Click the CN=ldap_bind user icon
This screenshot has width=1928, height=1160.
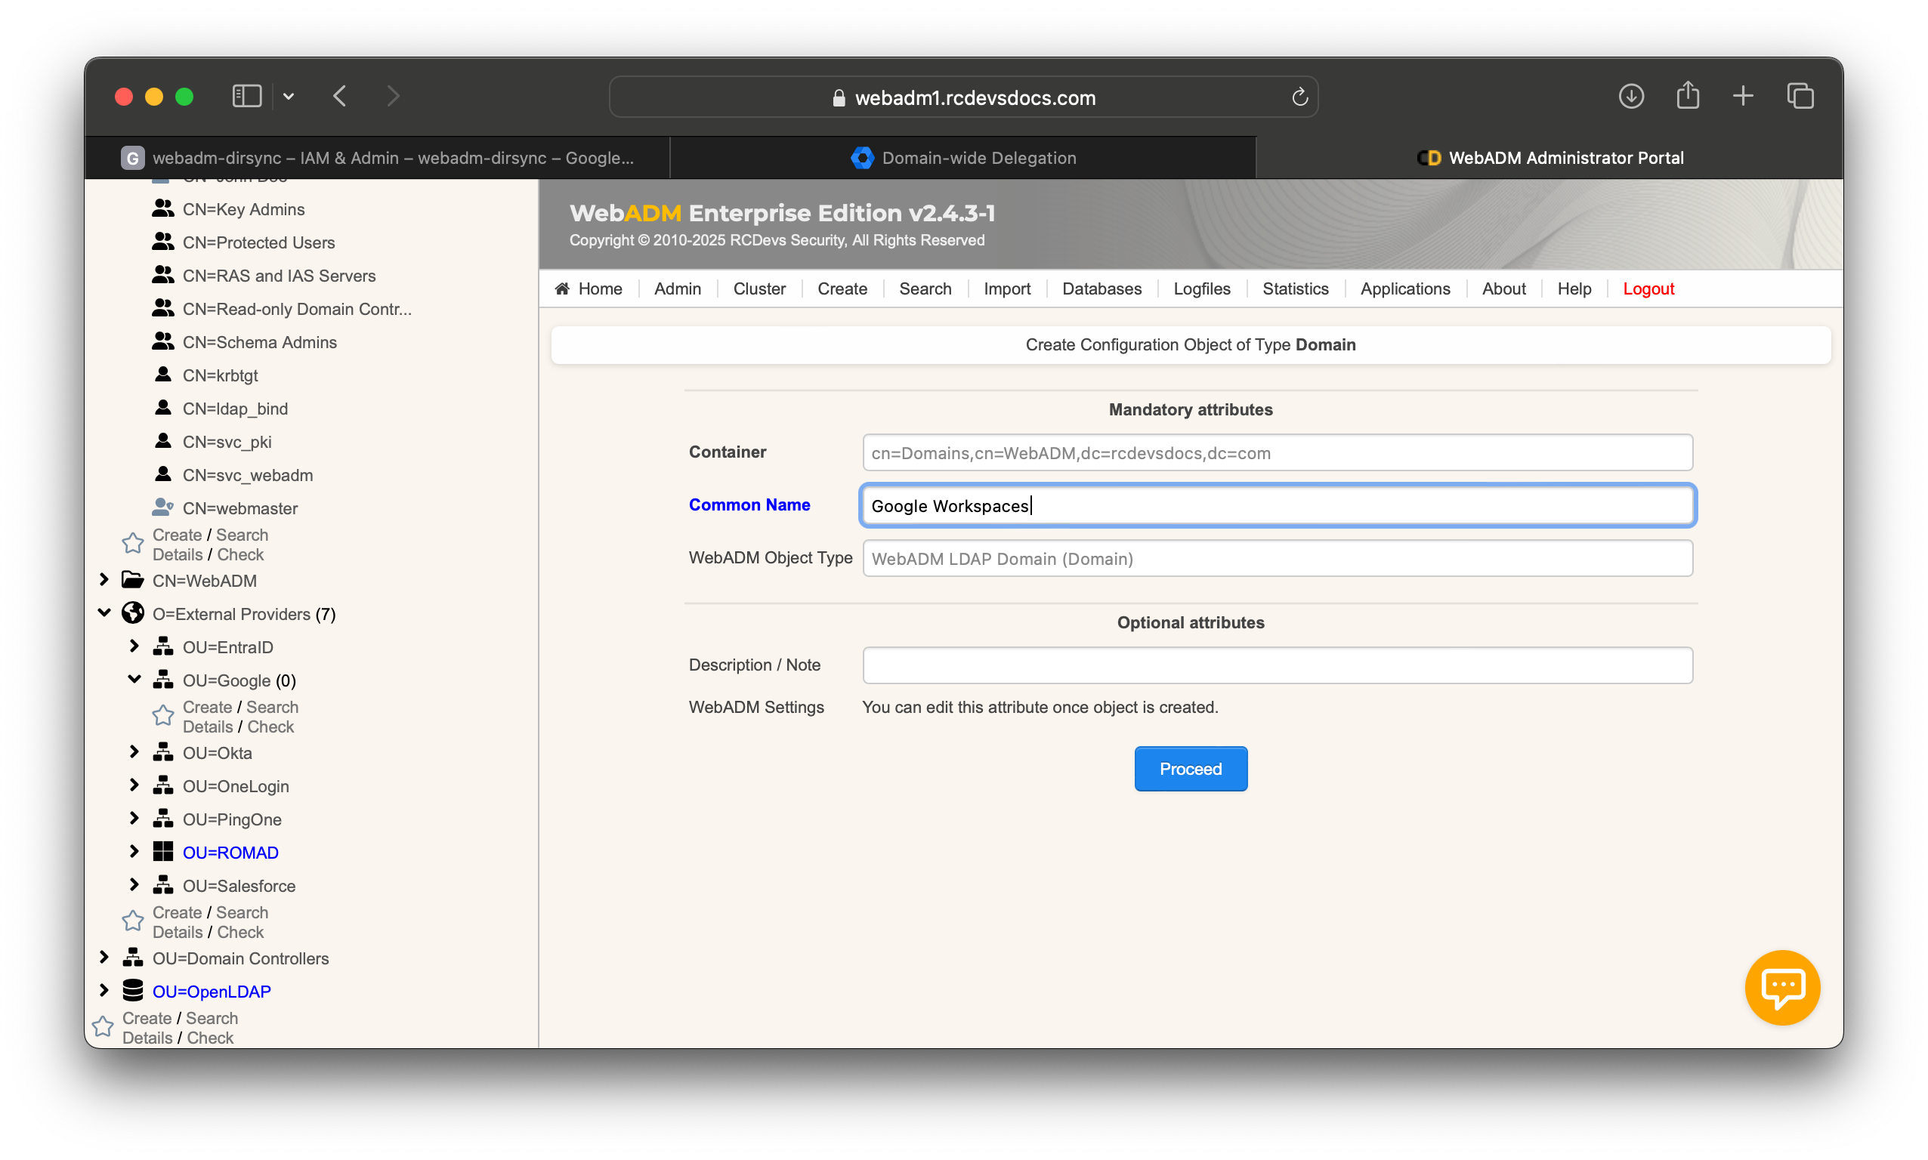[162, 407]
